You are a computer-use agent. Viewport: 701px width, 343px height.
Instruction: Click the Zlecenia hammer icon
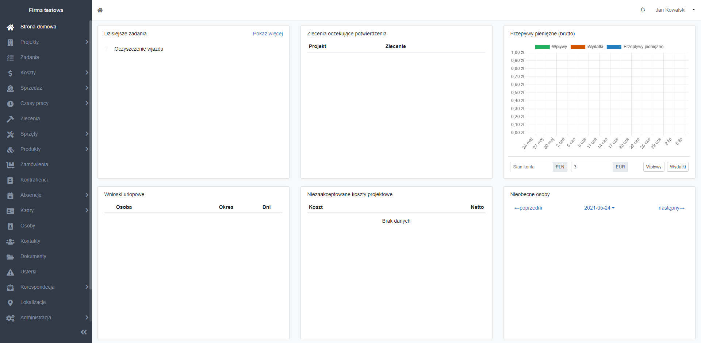tap(10, 119)
